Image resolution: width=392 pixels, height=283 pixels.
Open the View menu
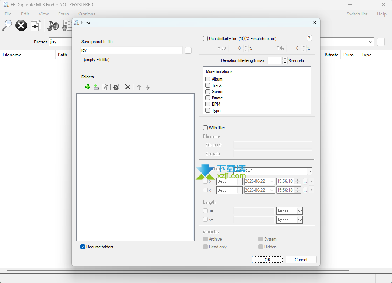43,14
